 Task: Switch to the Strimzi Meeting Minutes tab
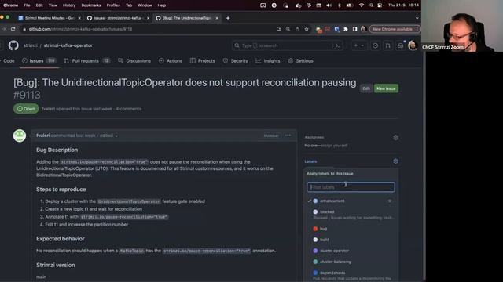50,18
